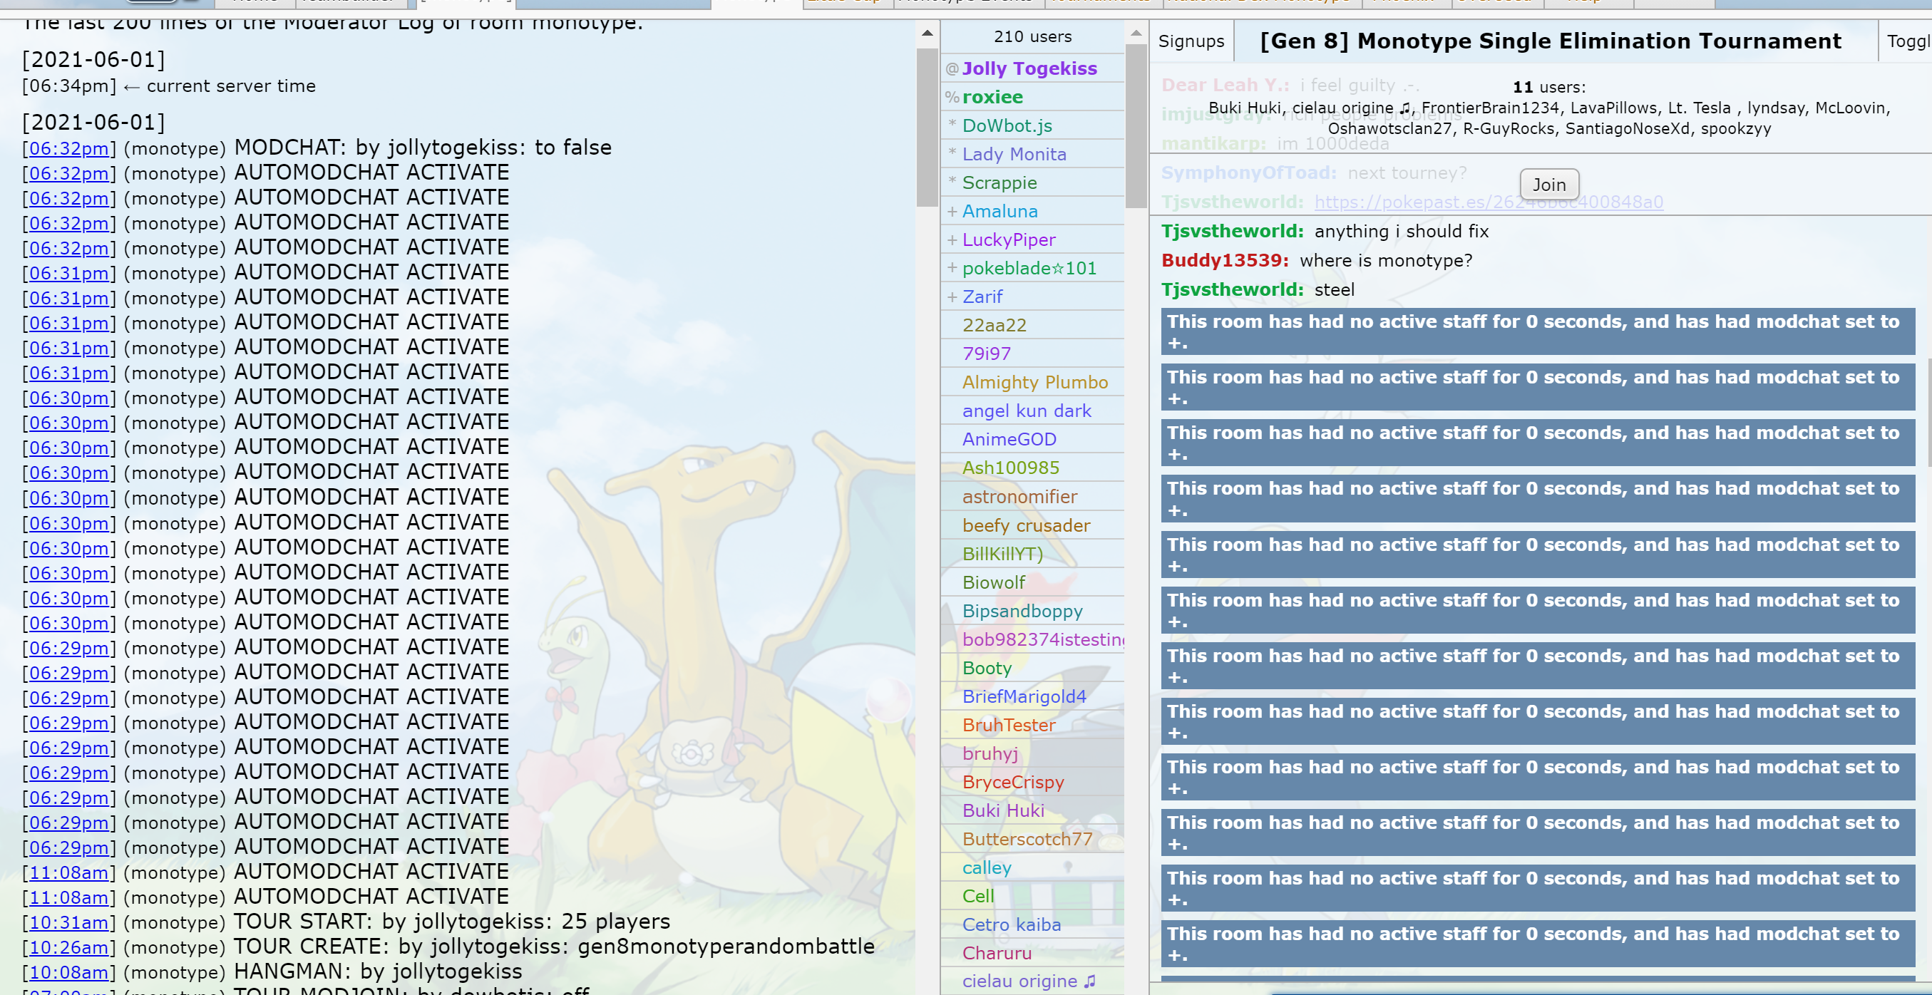The height and width of the screenshot is (995, 1932).
Task: Join the Monotype tournament
Action: pyautogui.click(x=1548, y=185)
